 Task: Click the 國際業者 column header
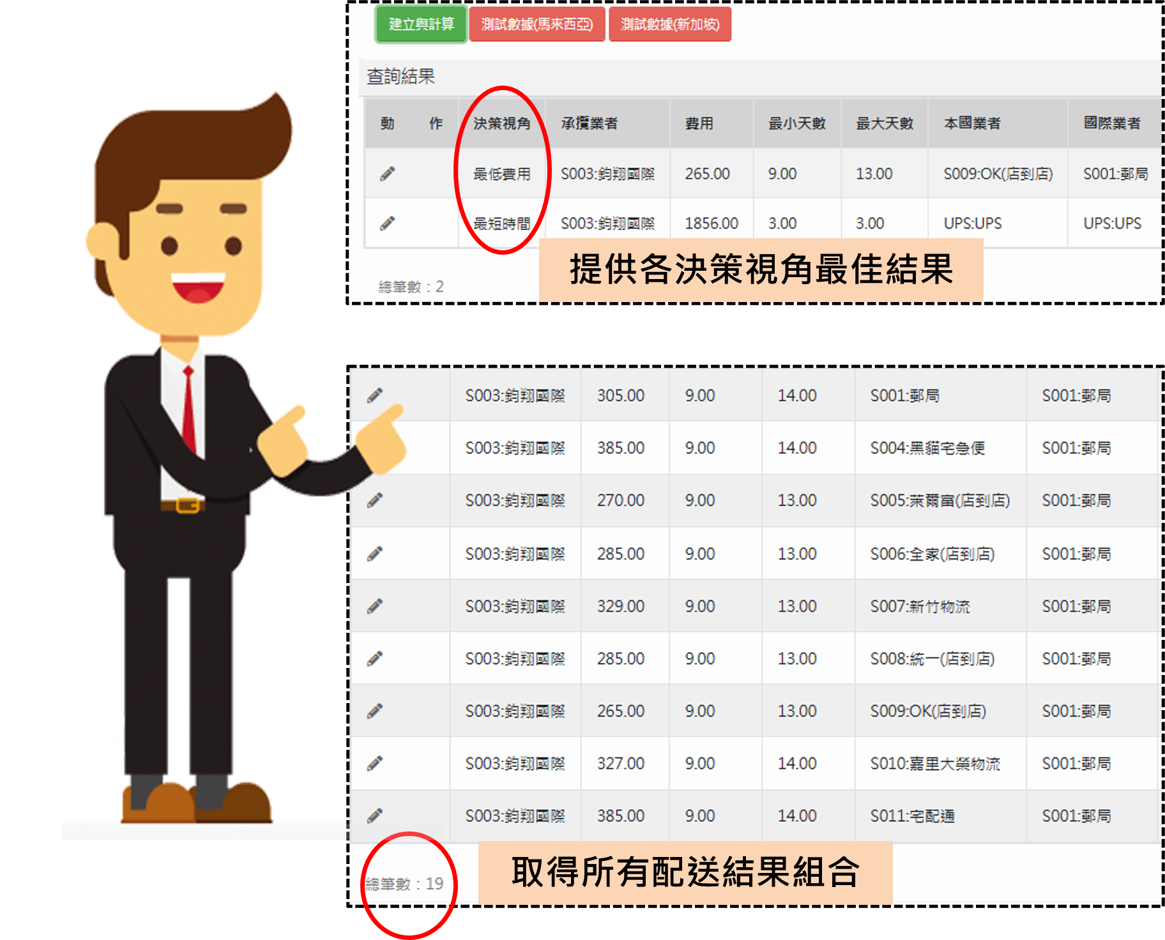pyautogui.click(x=1112, y=123)
